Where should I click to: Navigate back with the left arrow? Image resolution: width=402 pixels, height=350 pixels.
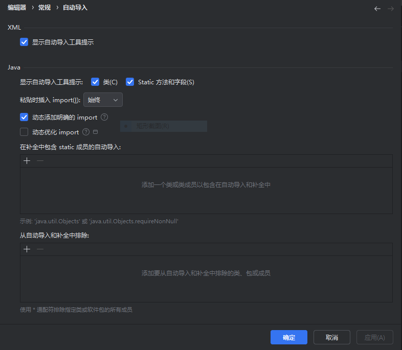click(377, 9)
